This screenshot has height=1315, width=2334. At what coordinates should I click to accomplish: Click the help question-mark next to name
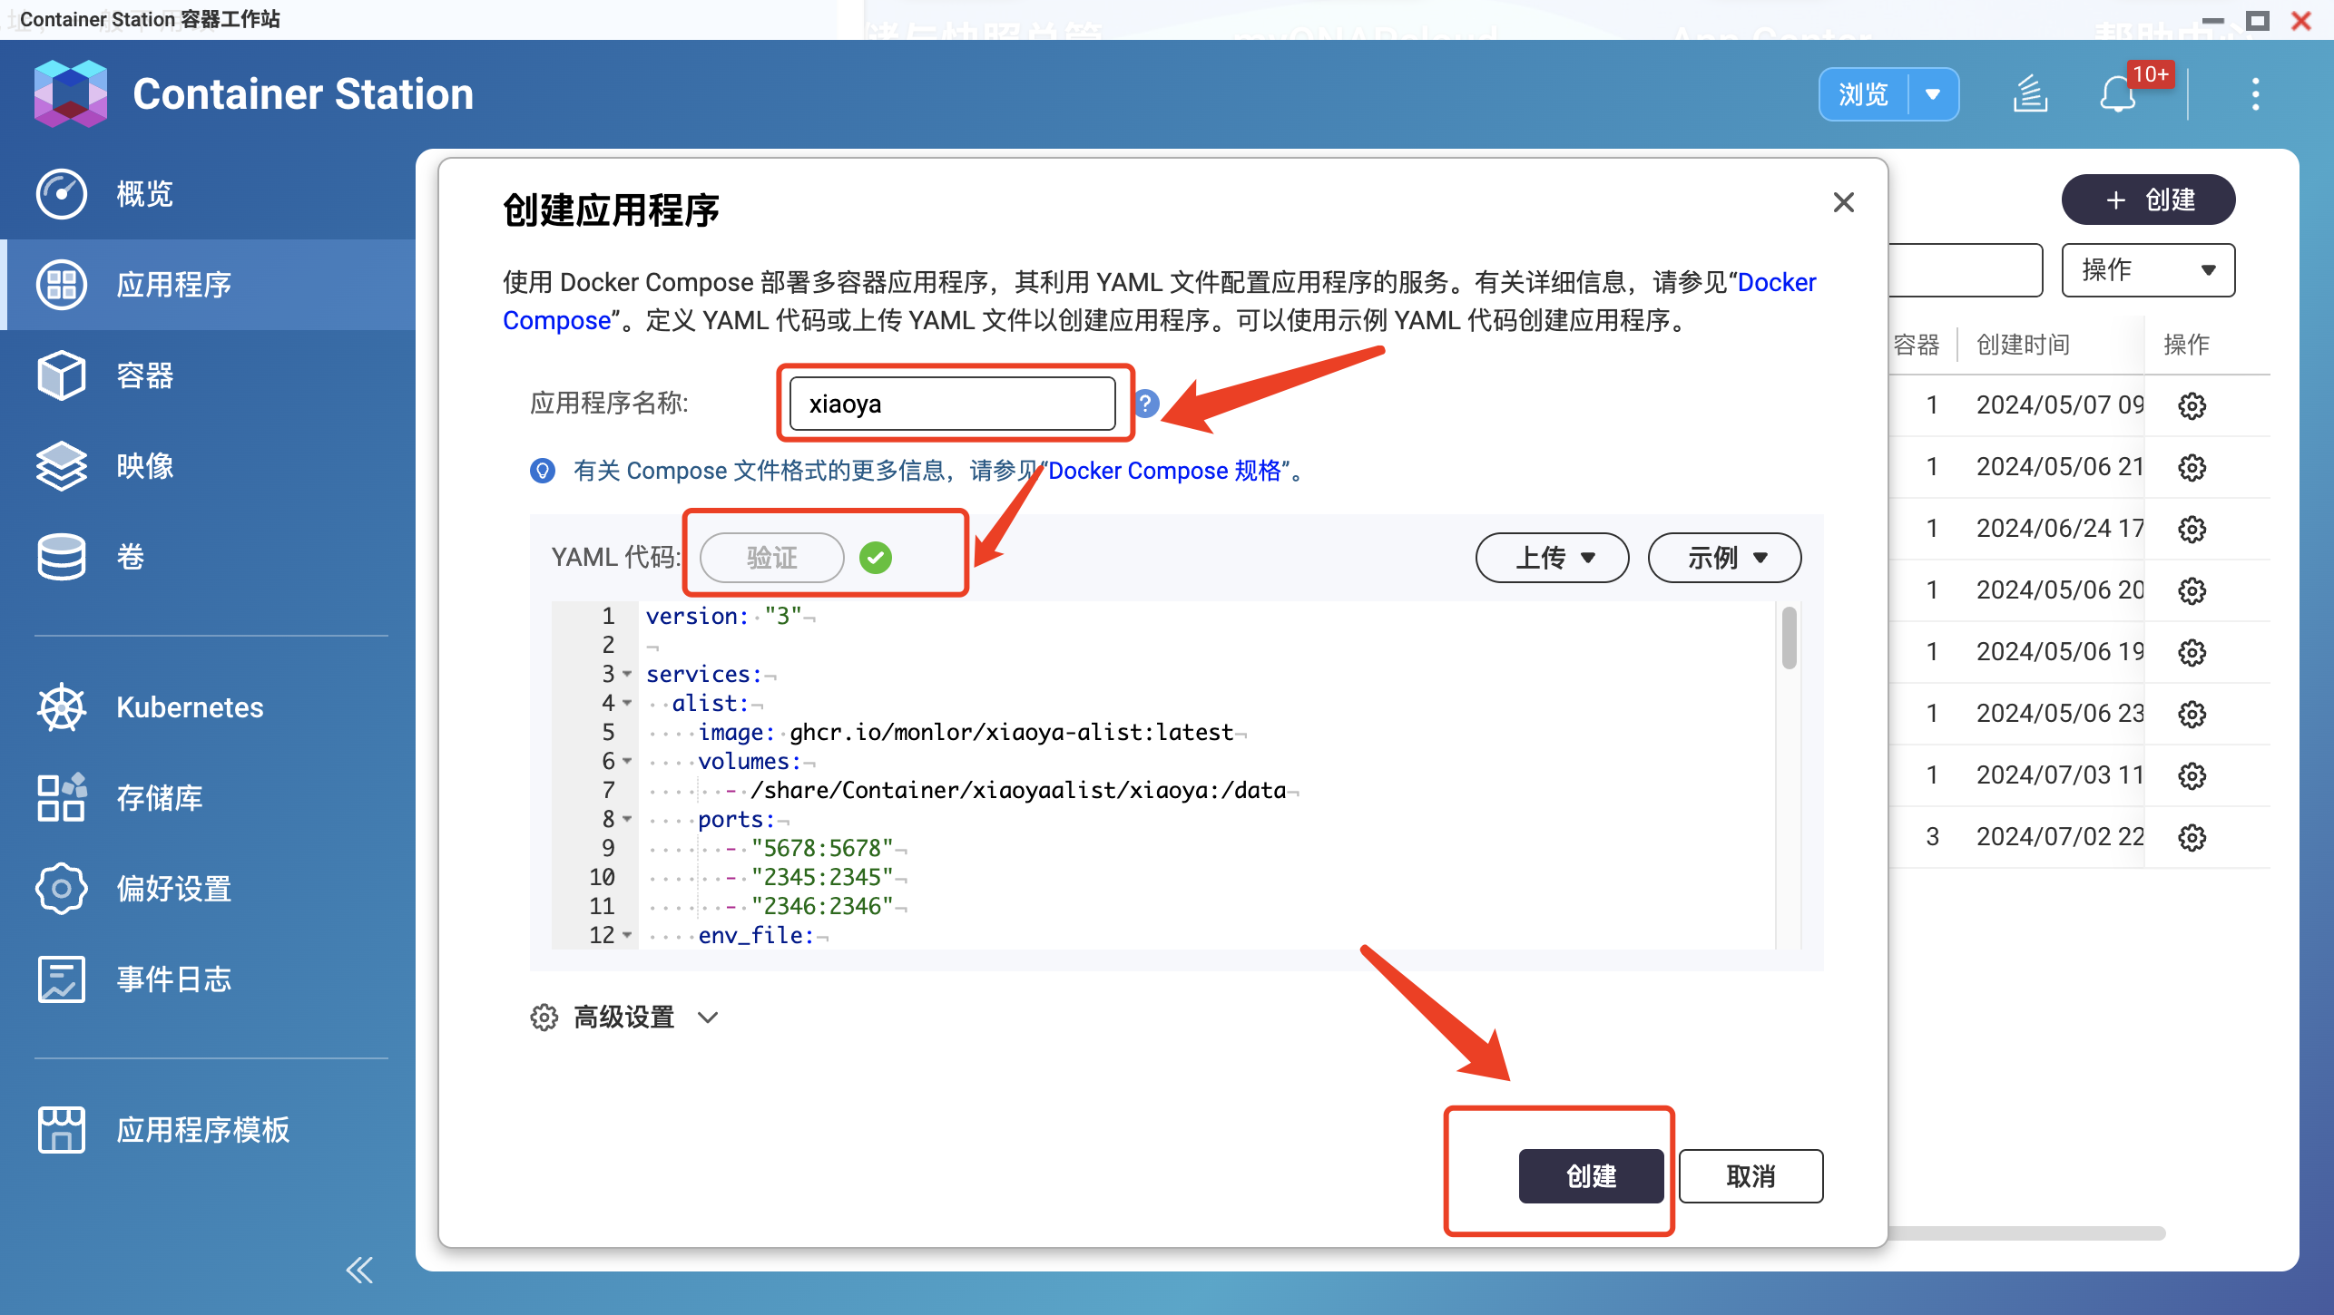[x=1146, y=404]
